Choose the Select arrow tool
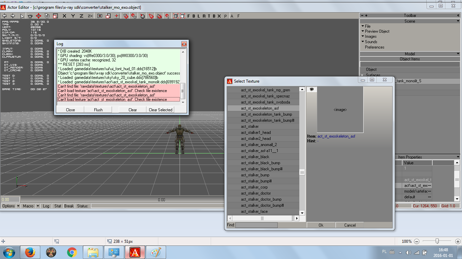Image resolution: width=462 pixels, height=259 pixels. pos(22,16)
